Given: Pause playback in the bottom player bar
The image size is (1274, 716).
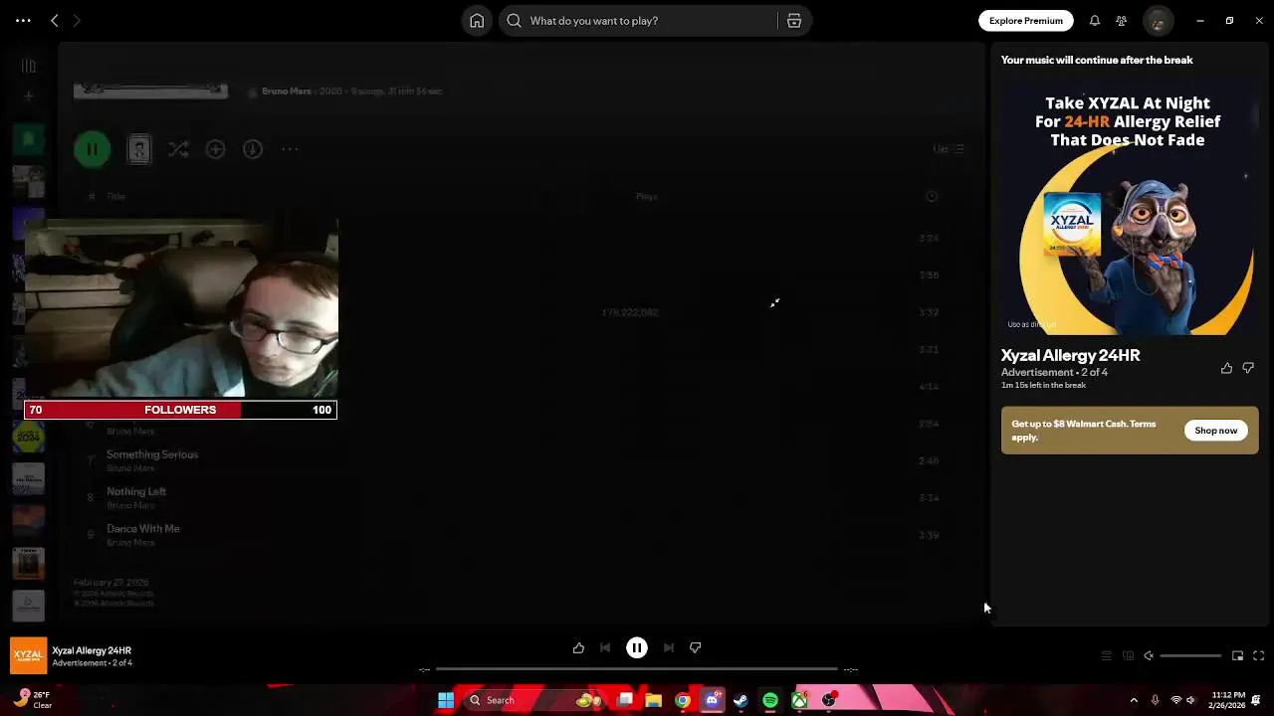Looking at the screenshot, I should click(637, 648).
